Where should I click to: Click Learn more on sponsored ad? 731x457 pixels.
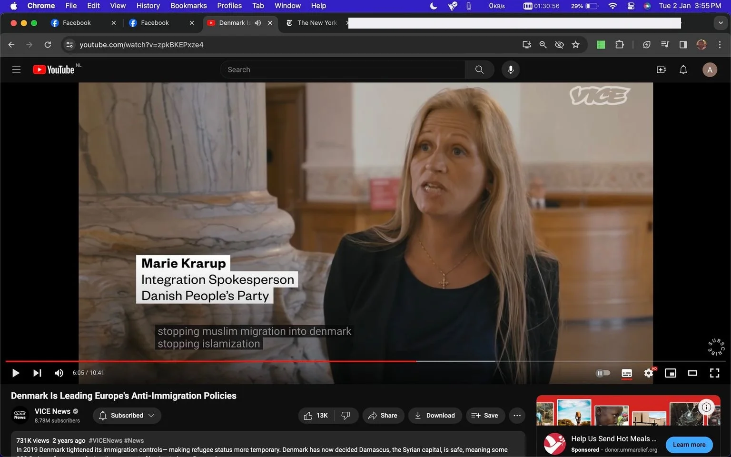click(689, 445)
